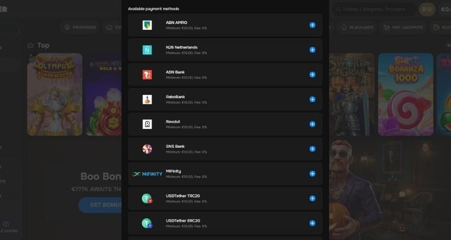Open the Providers category tab
451x240 pixels.
click(79, 28)
